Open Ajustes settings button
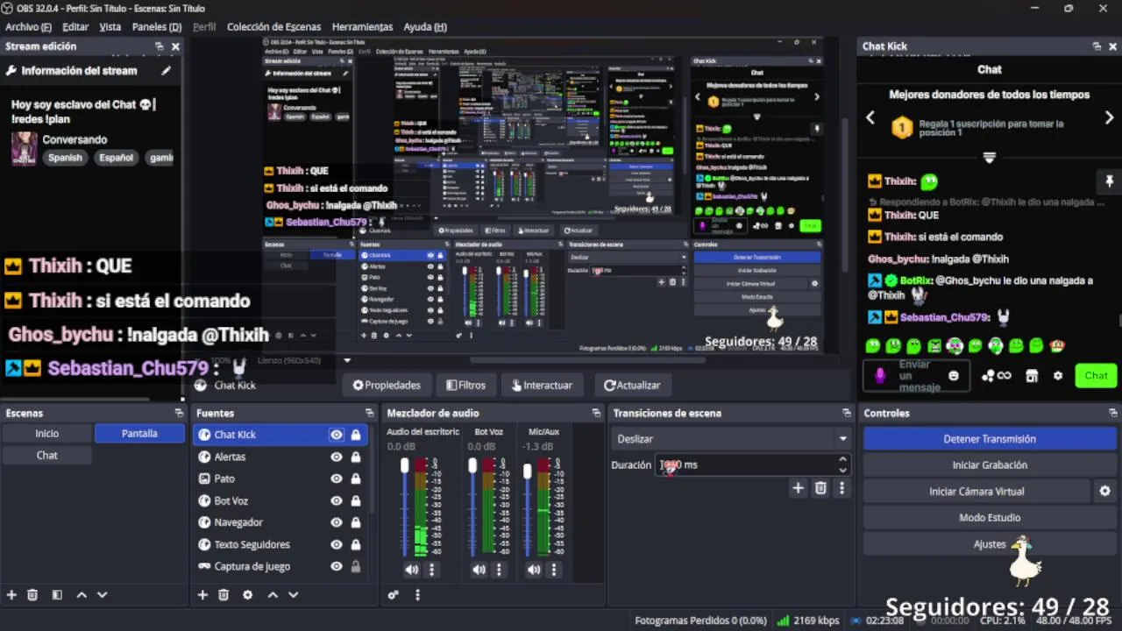The height and width of the screenshot is (631, 1122). click(990, 544)
